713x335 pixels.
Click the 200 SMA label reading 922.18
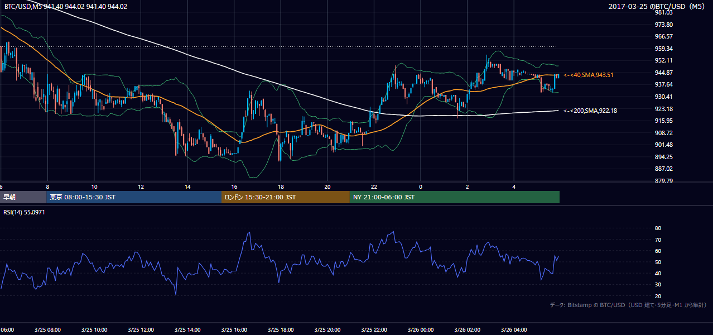[x=590, y=111]
